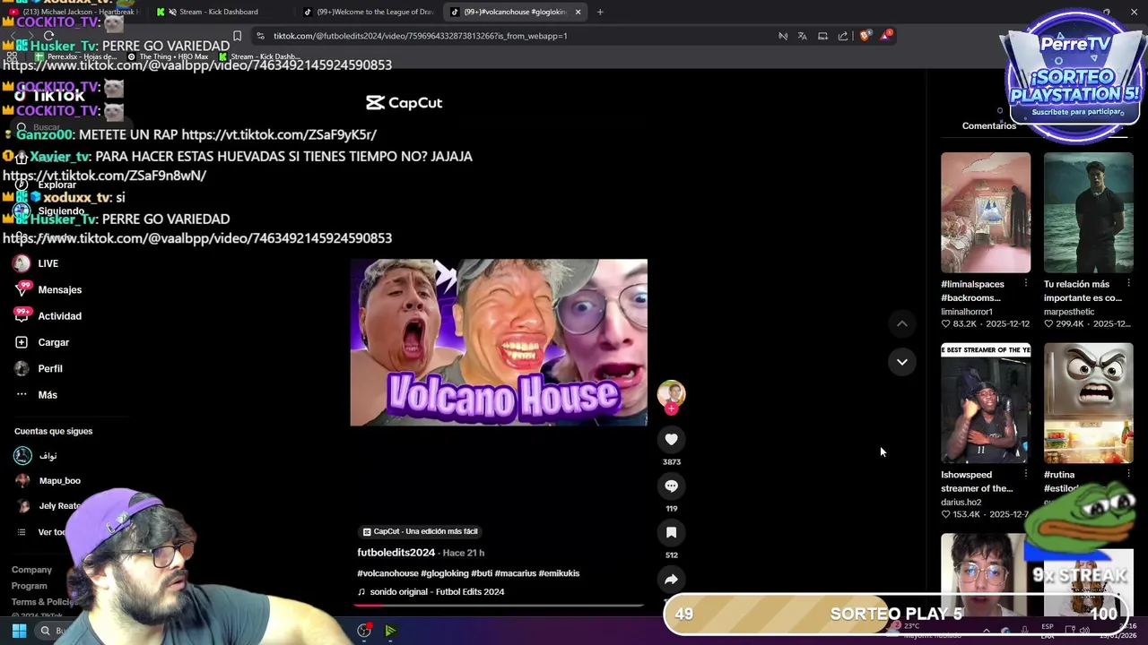Open a new browser tab

click(x=600, y=12)
